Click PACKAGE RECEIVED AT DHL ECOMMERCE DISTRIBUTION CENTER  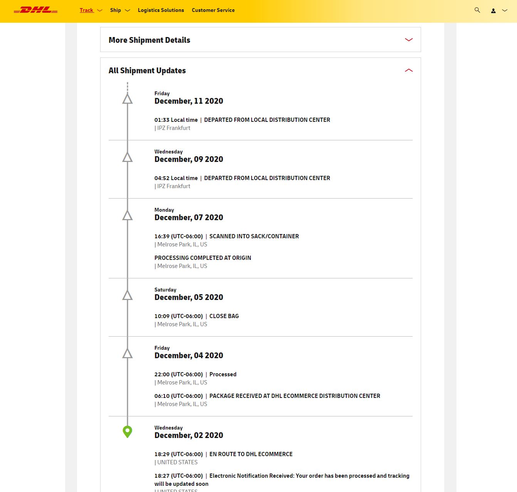pos(295,396)
